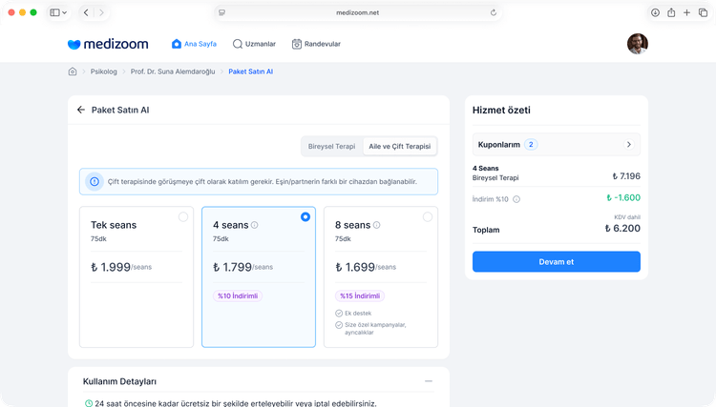The image size is (716, 407).
Task: Select the 8 seans radio button
Action: (428, 217)
